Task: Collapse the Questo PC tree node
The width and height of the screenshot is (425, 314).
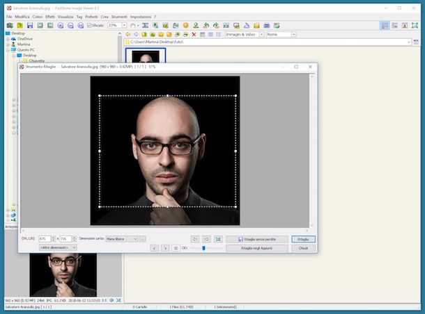Action: point(8,50)
